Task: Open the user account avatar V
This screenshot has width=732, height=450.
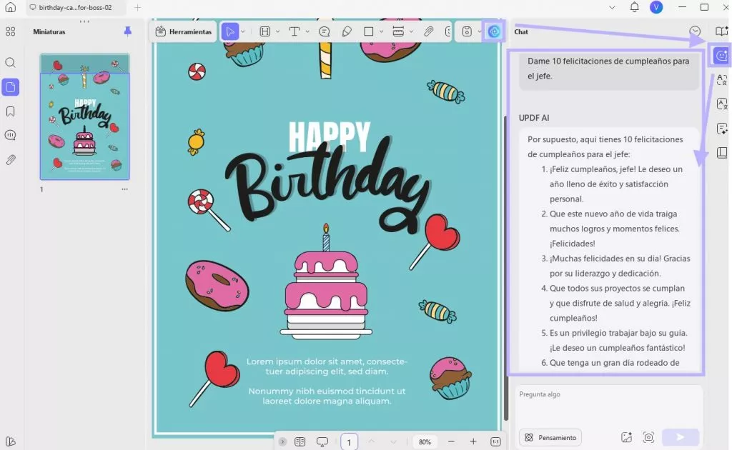Action: (x=656, y=7)
